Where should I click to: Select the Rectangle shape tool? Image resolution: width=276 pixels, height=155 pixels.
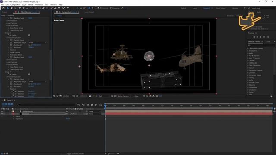click(40, 8)
